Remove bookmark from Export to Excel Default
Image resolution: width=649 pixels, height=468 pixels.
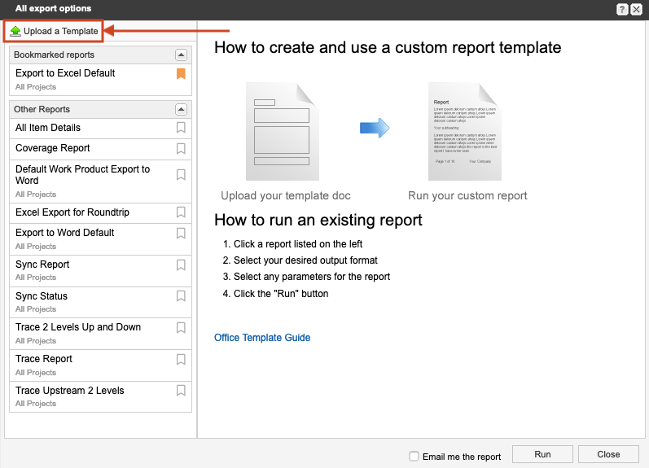pyautogui.click(x=181, y=74)
